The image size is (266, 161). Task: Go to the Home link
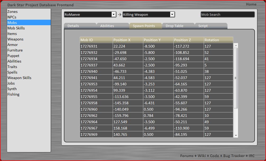pyautogui.click(x=251, y=4)
